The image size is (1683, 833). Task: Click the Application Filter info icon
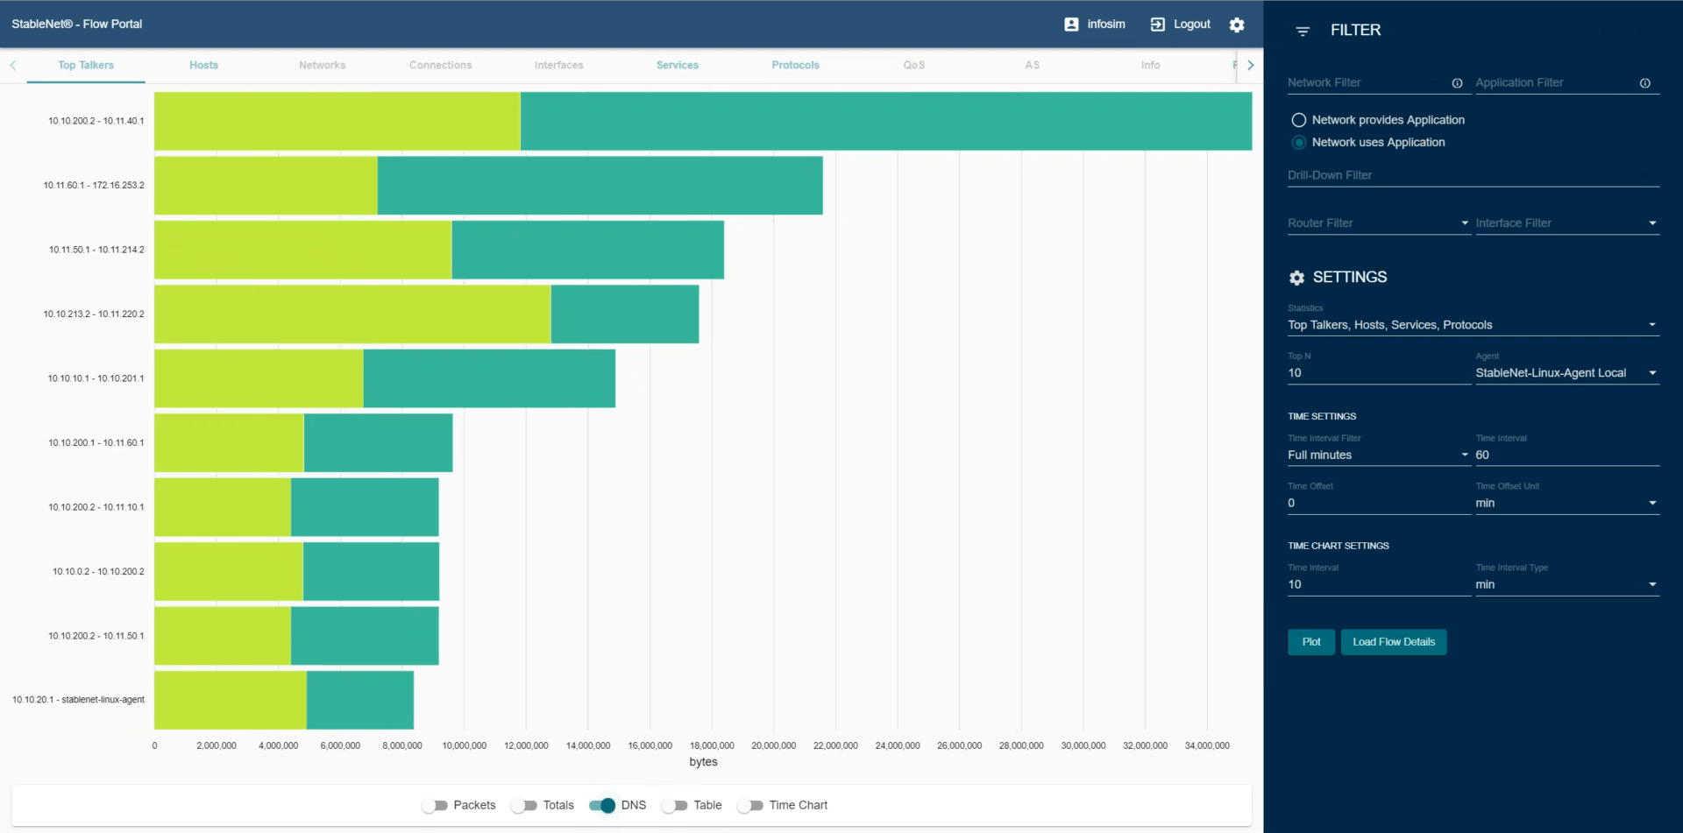pyautogui.click(x=1644, y=83)
